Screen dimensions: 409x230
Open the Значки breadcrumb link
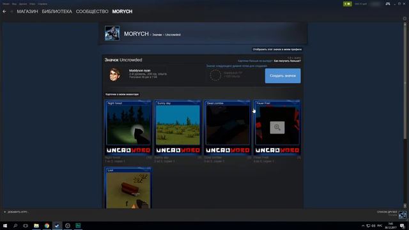(x=157, y=34)
